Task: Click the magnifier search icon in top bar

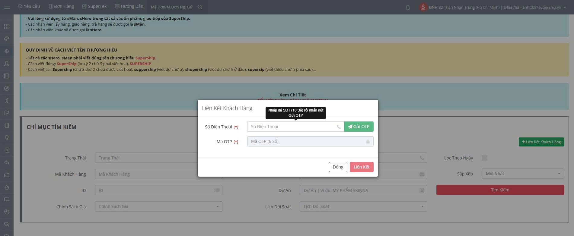Action: (x=200, y=7)
